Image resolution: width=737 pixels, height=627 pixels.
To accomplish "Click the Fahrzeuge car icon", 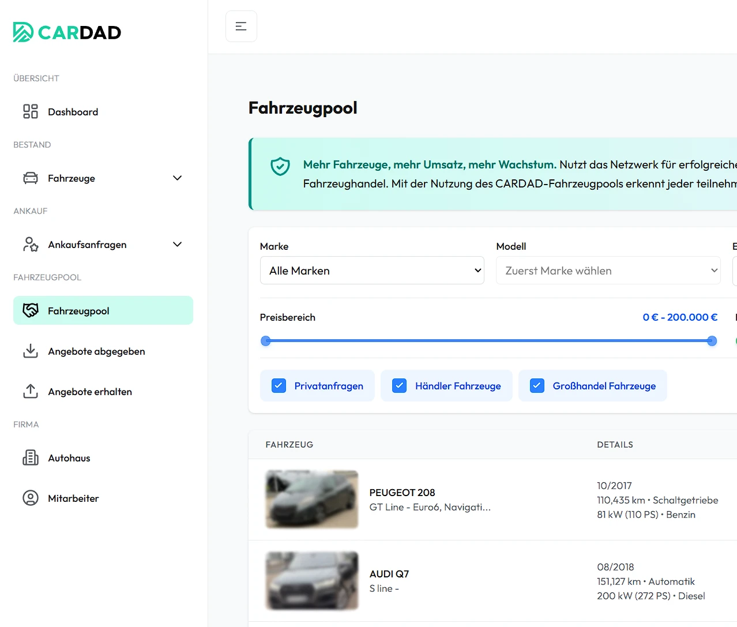I will click(31, 178).
